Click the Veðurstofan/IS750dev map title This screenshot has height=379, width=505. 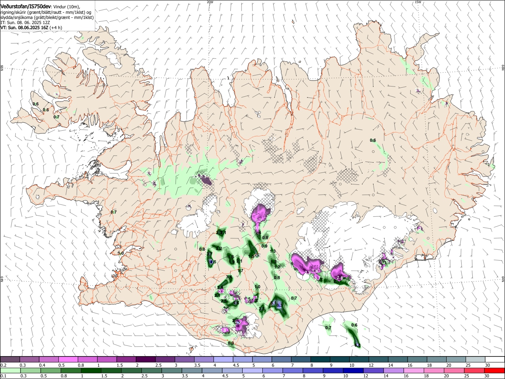pos(25,6)
